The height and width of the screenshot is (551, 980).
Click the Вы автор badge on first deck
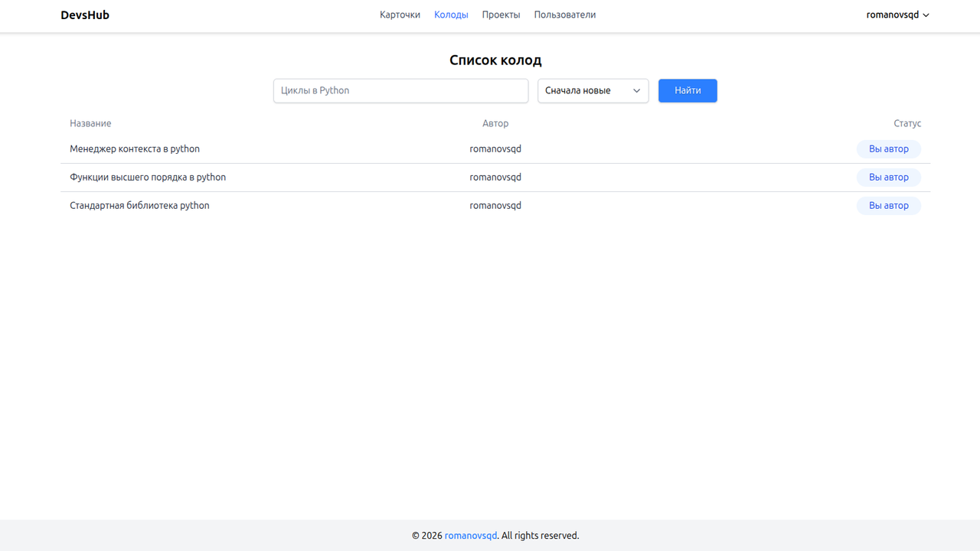point(888,148)
